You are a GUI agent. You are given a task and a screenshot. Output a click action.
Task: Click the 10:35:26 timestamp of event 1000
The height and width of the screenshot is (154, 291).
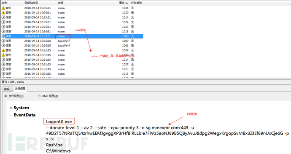(38, 41)
